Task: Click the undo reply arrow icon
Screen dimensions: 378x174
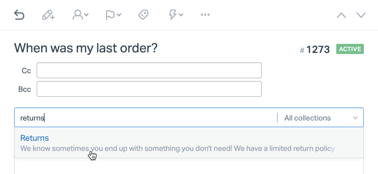Action: (19, 15)
